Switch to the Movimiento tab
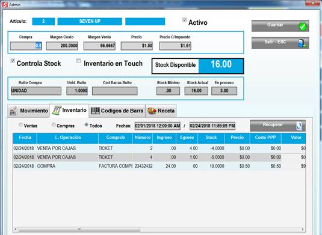 click(x=28, y=111)
